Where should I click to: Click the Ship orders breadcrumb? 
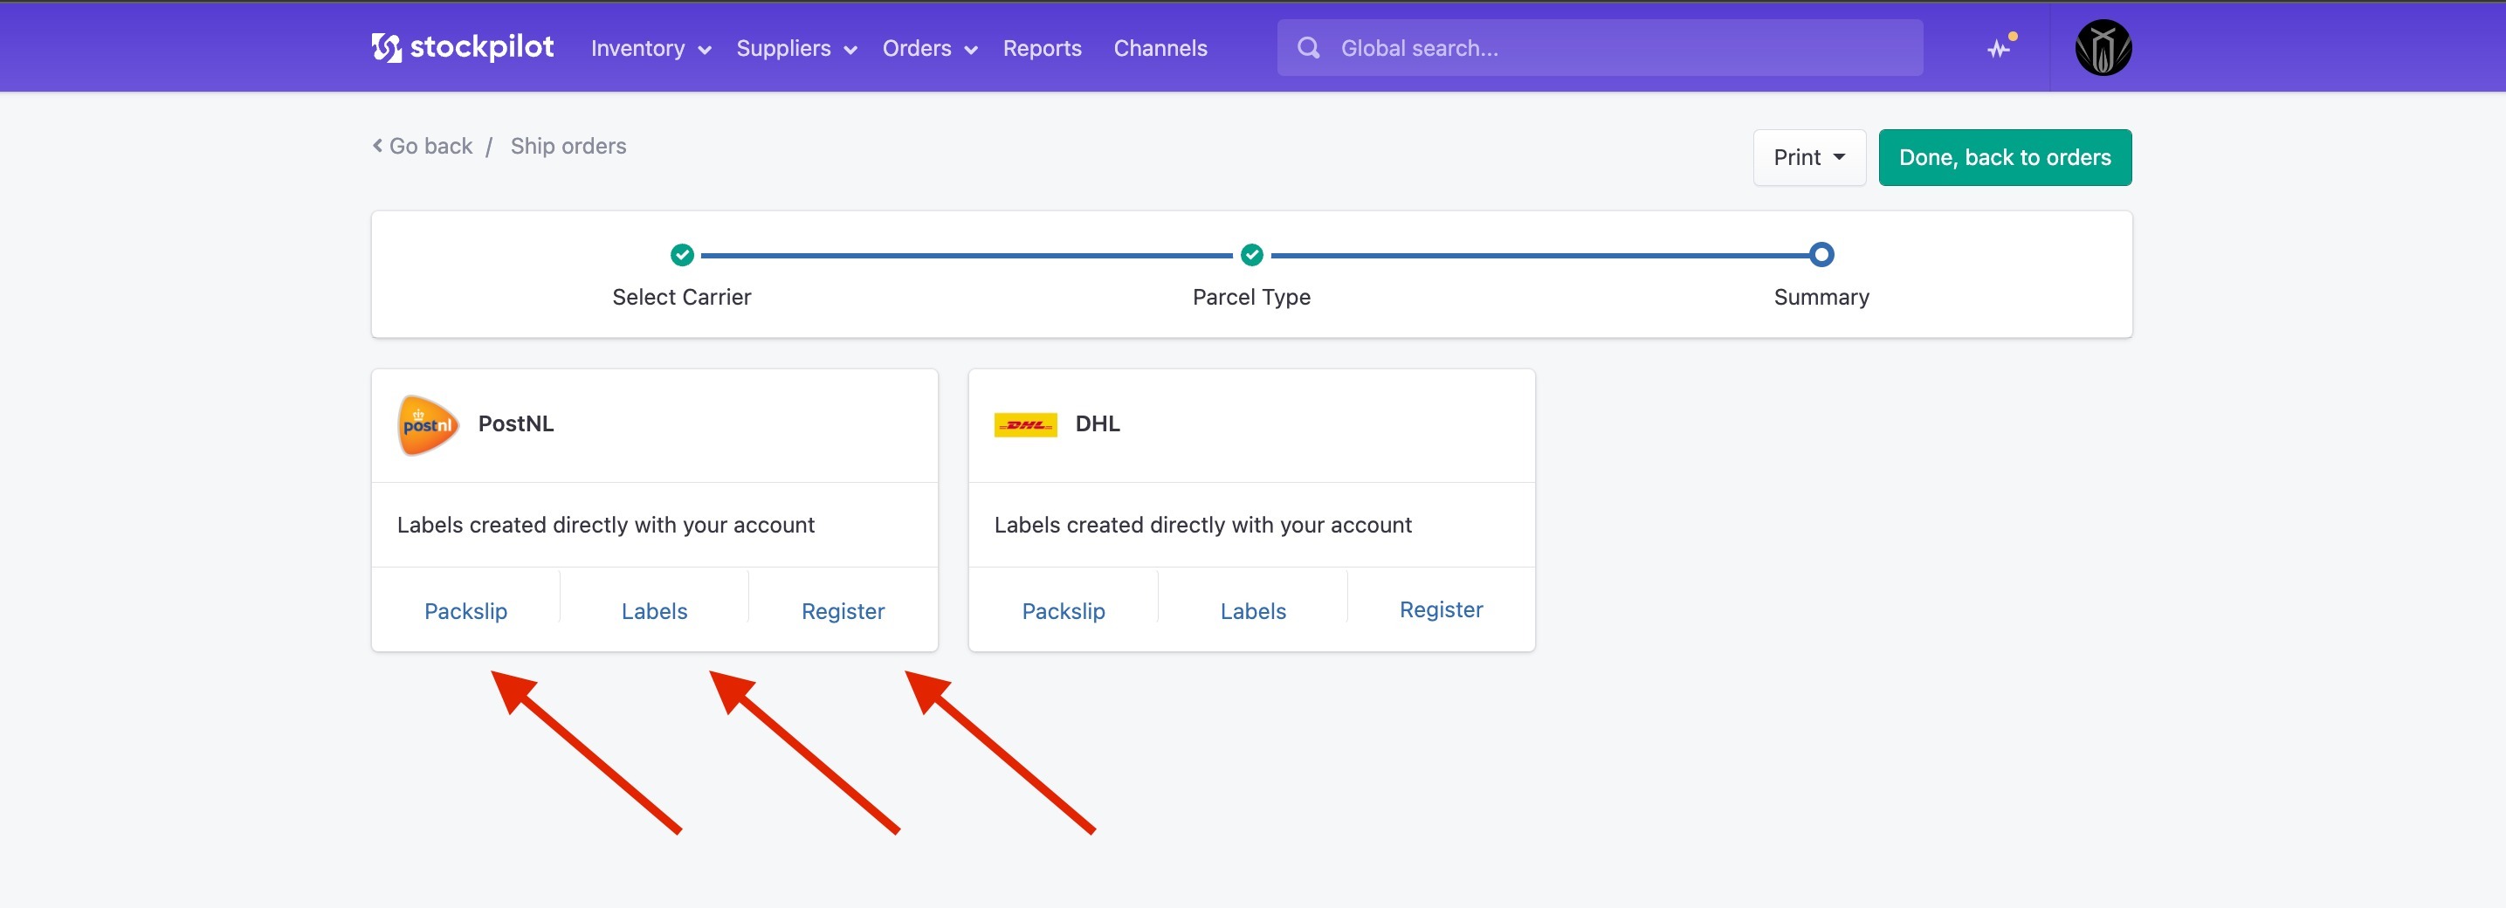(568, 146)
